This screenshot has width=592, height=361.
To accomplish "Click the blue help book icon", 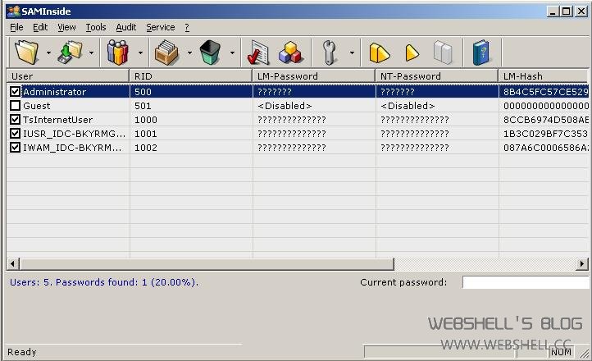I will [x=481, y=53].
